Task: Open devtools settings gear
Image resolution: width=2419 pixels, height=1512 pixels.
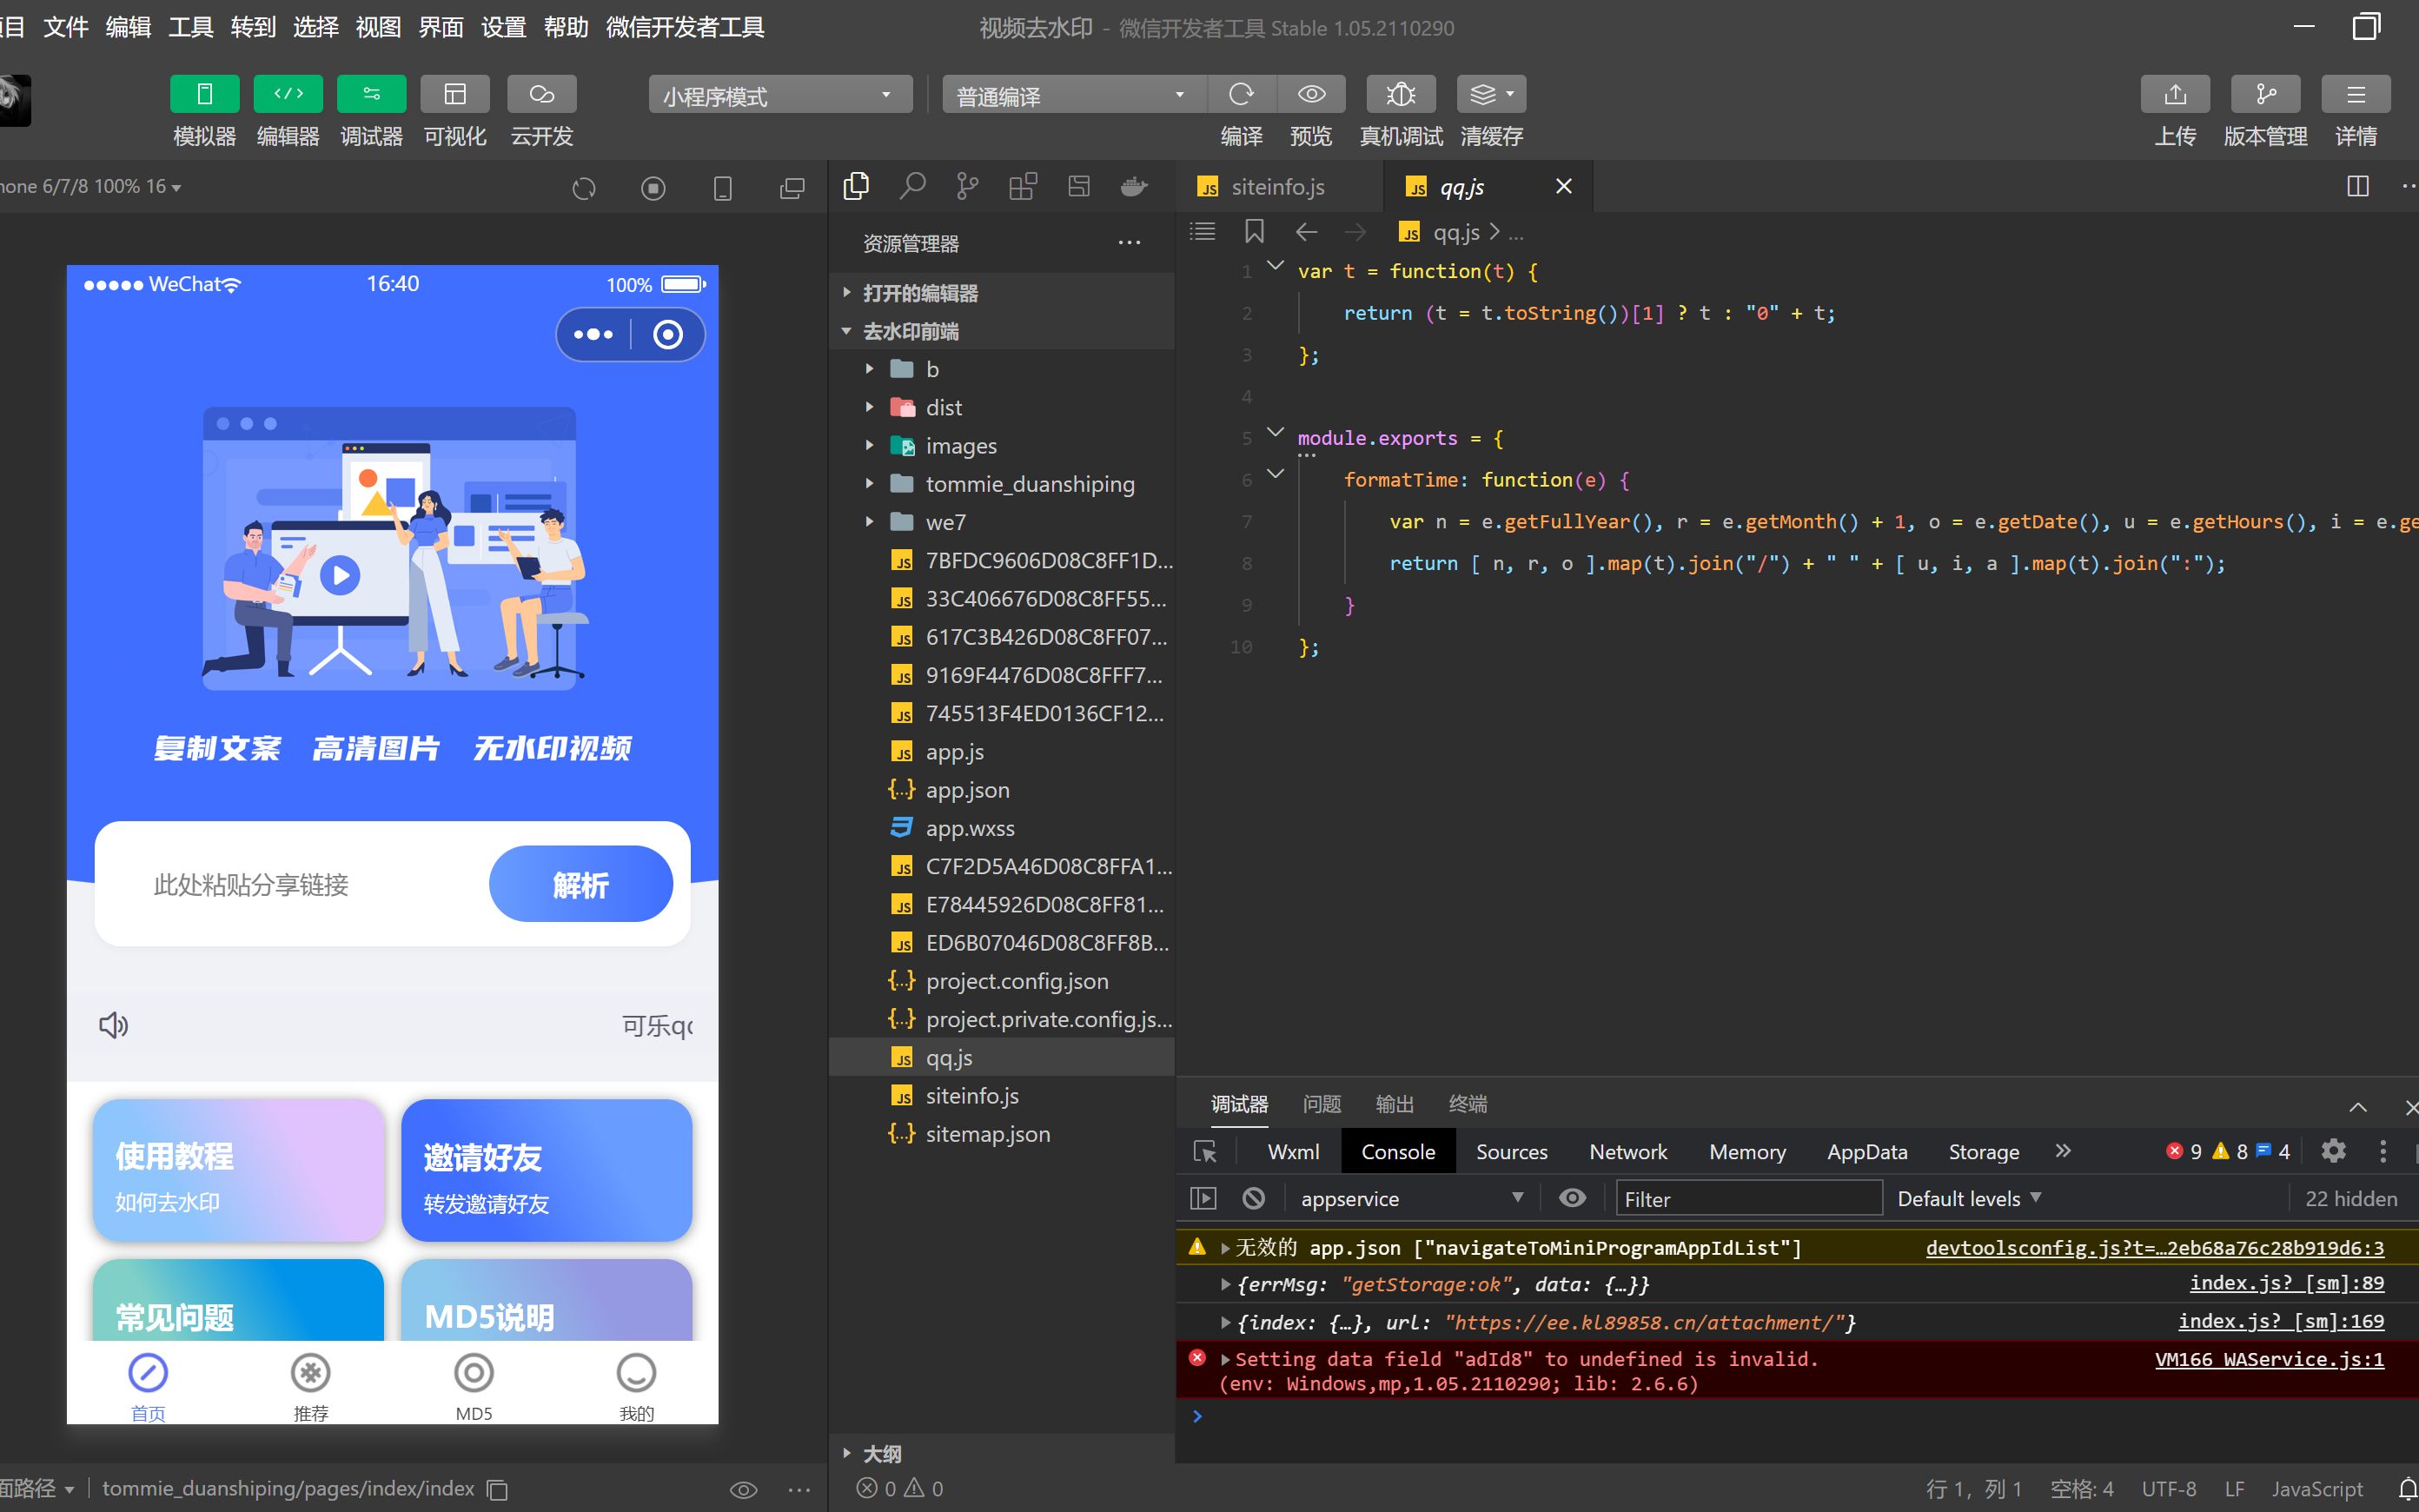Action: (2333, 1151)
